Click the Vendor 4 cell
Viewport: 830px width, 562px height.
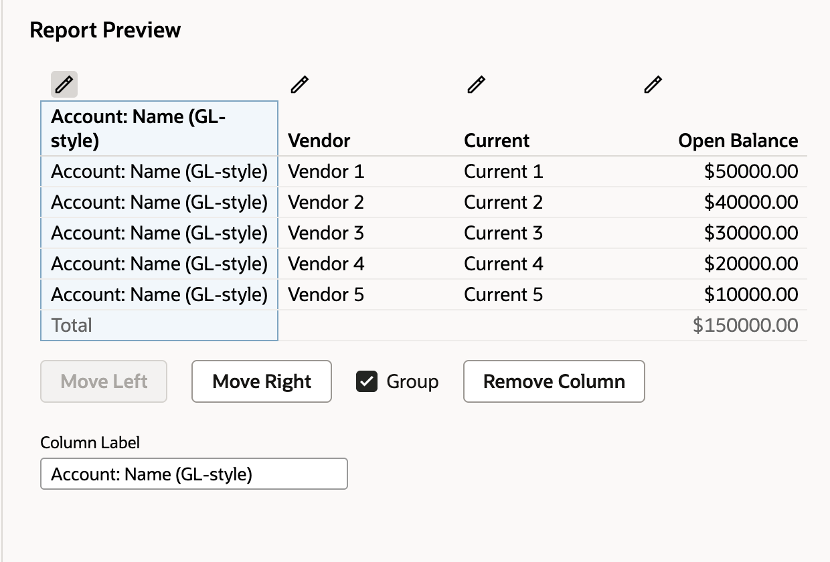click(x=326, y=264)
